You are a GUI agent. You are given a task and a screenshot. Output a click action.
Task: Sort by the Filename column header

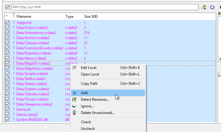[40, 16]
